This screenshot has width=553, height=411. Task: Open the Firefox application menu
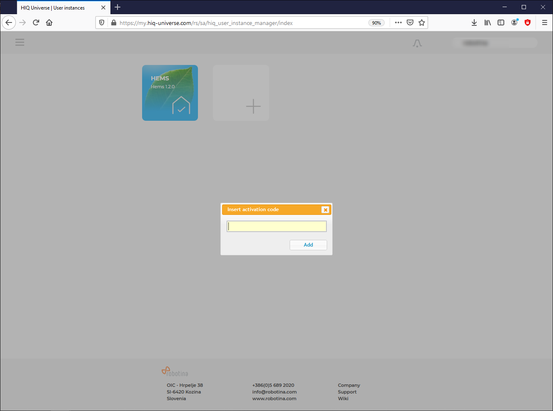[544, 23]
